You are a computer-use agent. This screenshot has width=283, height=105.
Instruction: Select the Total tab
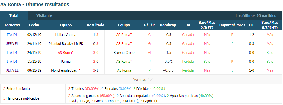tap(14, 16)
